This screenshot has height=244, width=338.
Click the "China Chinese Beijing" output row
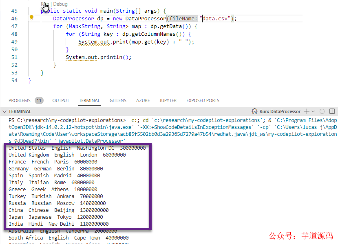tap(59, 210)
